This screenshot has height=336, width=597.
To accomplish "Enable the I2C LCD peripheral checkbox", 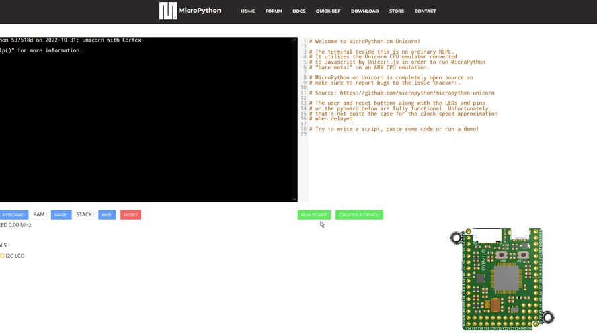I will pyautogui.click(x=2, y=256).
